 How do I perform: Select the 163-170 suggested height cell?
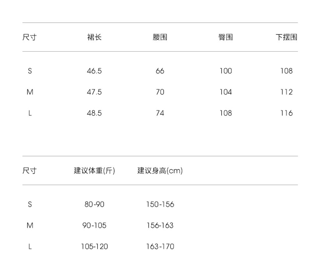tap(160, 247)
